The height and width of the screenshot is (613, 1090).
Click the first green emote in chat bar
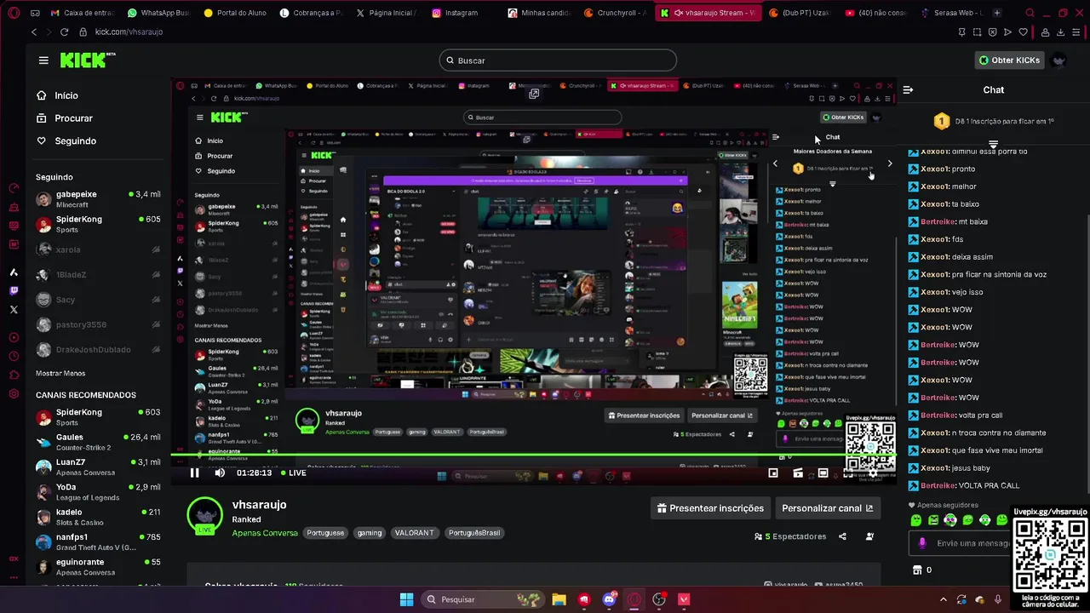point(916,520)
